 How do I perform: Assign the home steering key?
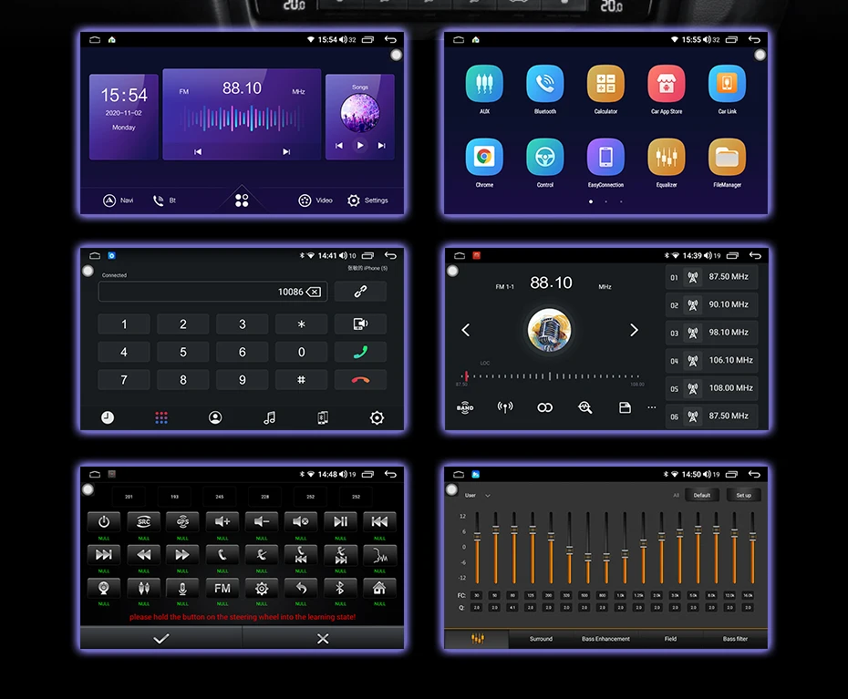pyautogui.click(x=379, y=588)
